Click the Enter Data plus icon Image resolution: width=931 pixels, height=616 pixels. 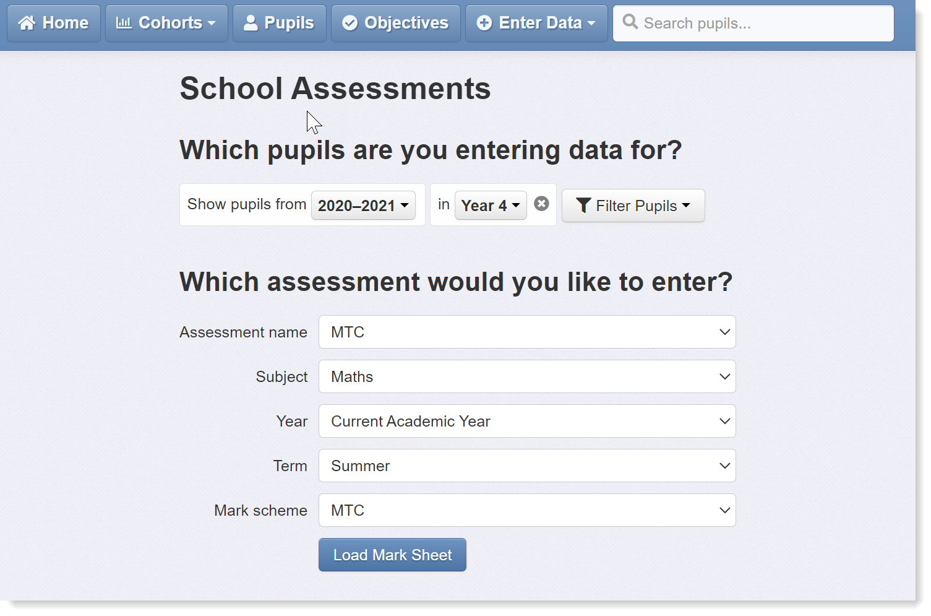(484, 23)
